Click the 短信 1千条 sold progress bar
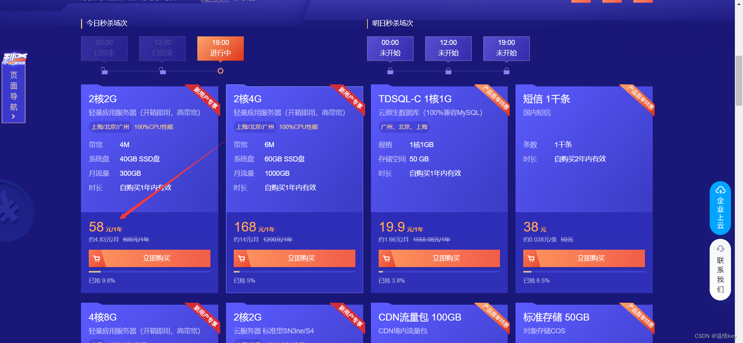The width and height of the screenshot is (743, 343). coord(584,272)
